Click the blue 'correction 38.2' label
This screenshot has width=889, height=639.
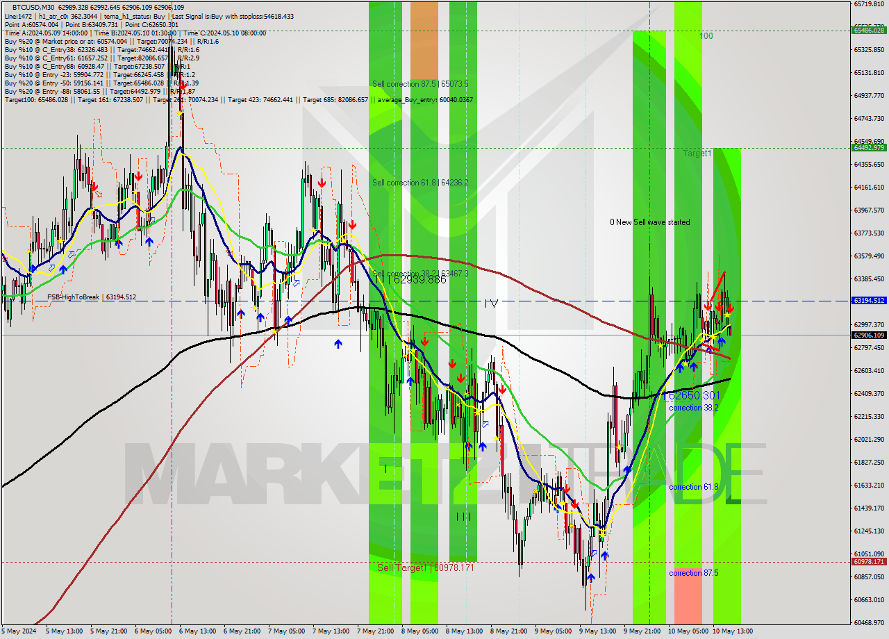pyautogui.click(x=693, y=408)
